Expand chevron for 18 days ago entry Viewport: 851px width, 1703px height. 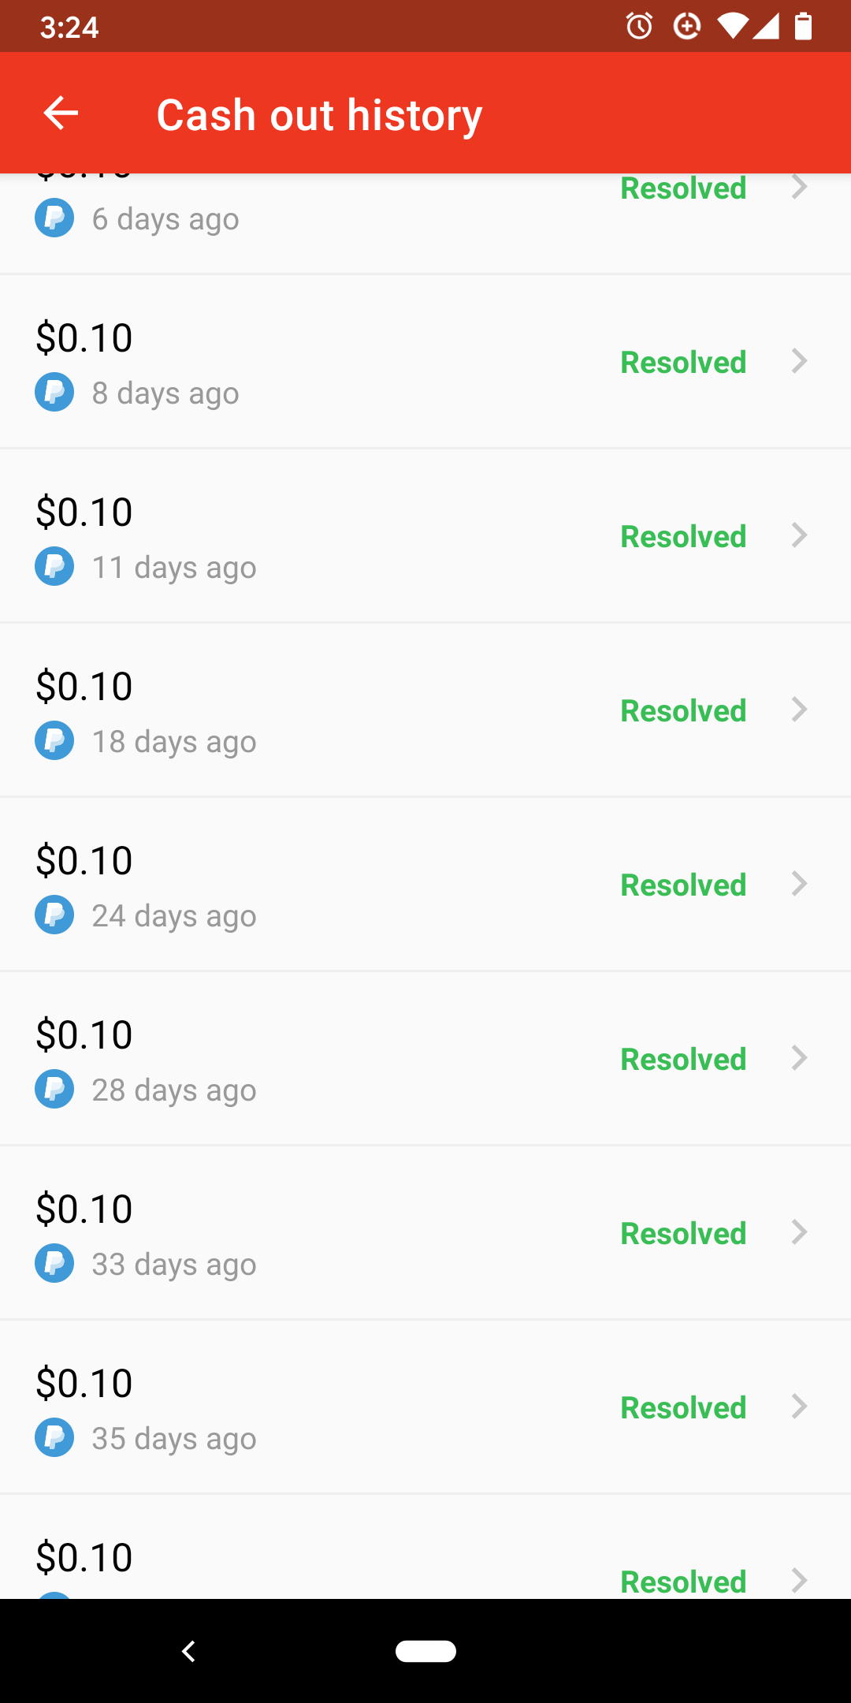point(799,710)
